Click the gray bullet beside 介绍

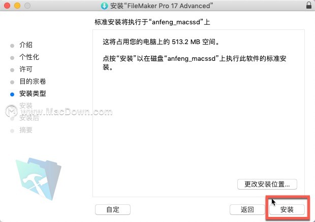(12, 46)
